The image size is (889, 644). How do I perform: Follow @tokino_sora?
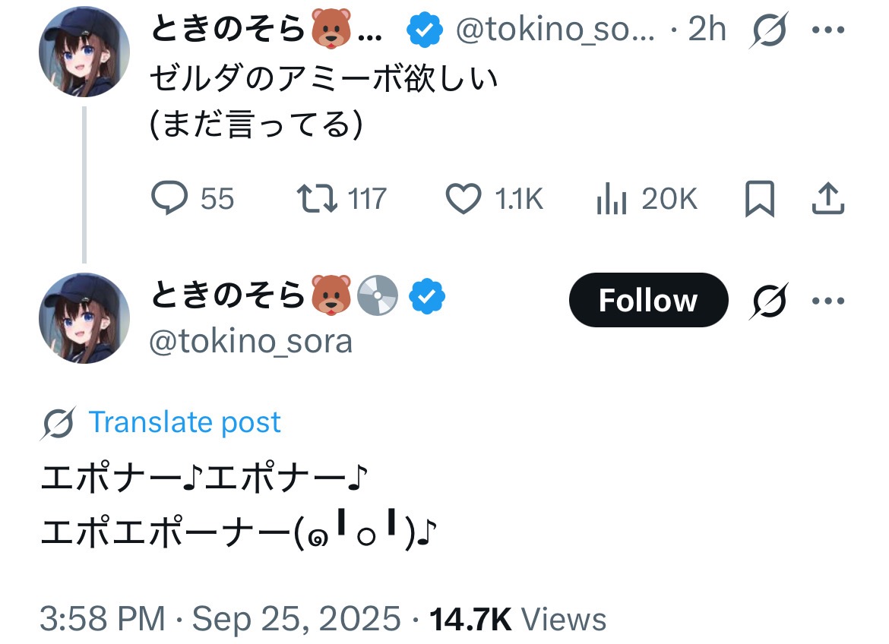click(x=648, y=301)
